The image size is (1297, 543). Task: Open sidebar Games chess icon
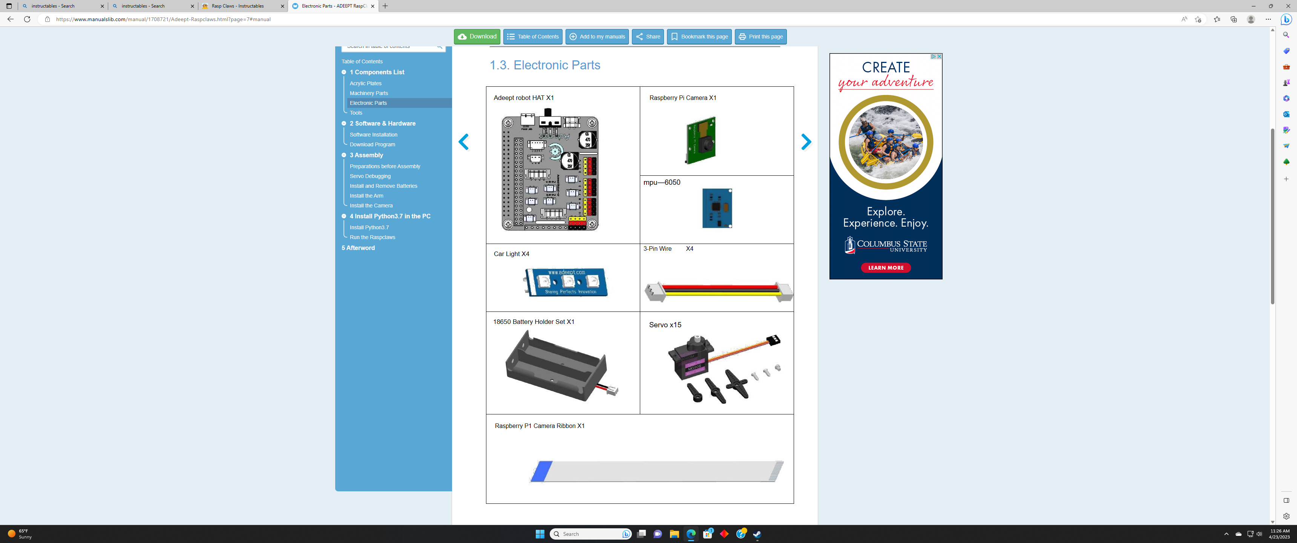pyautogui.click(x=1286, y=83)
